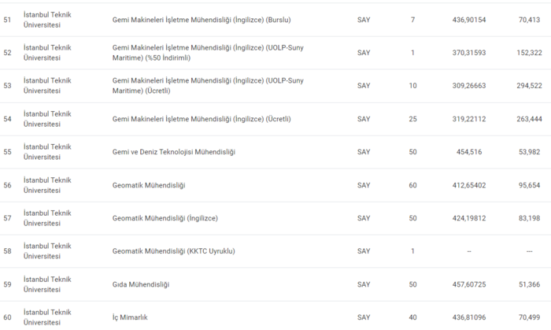Click Geomatik Mühendisliği (KKTC Uyruklu) program
The image size is (551, 330).
click(173, 250)
